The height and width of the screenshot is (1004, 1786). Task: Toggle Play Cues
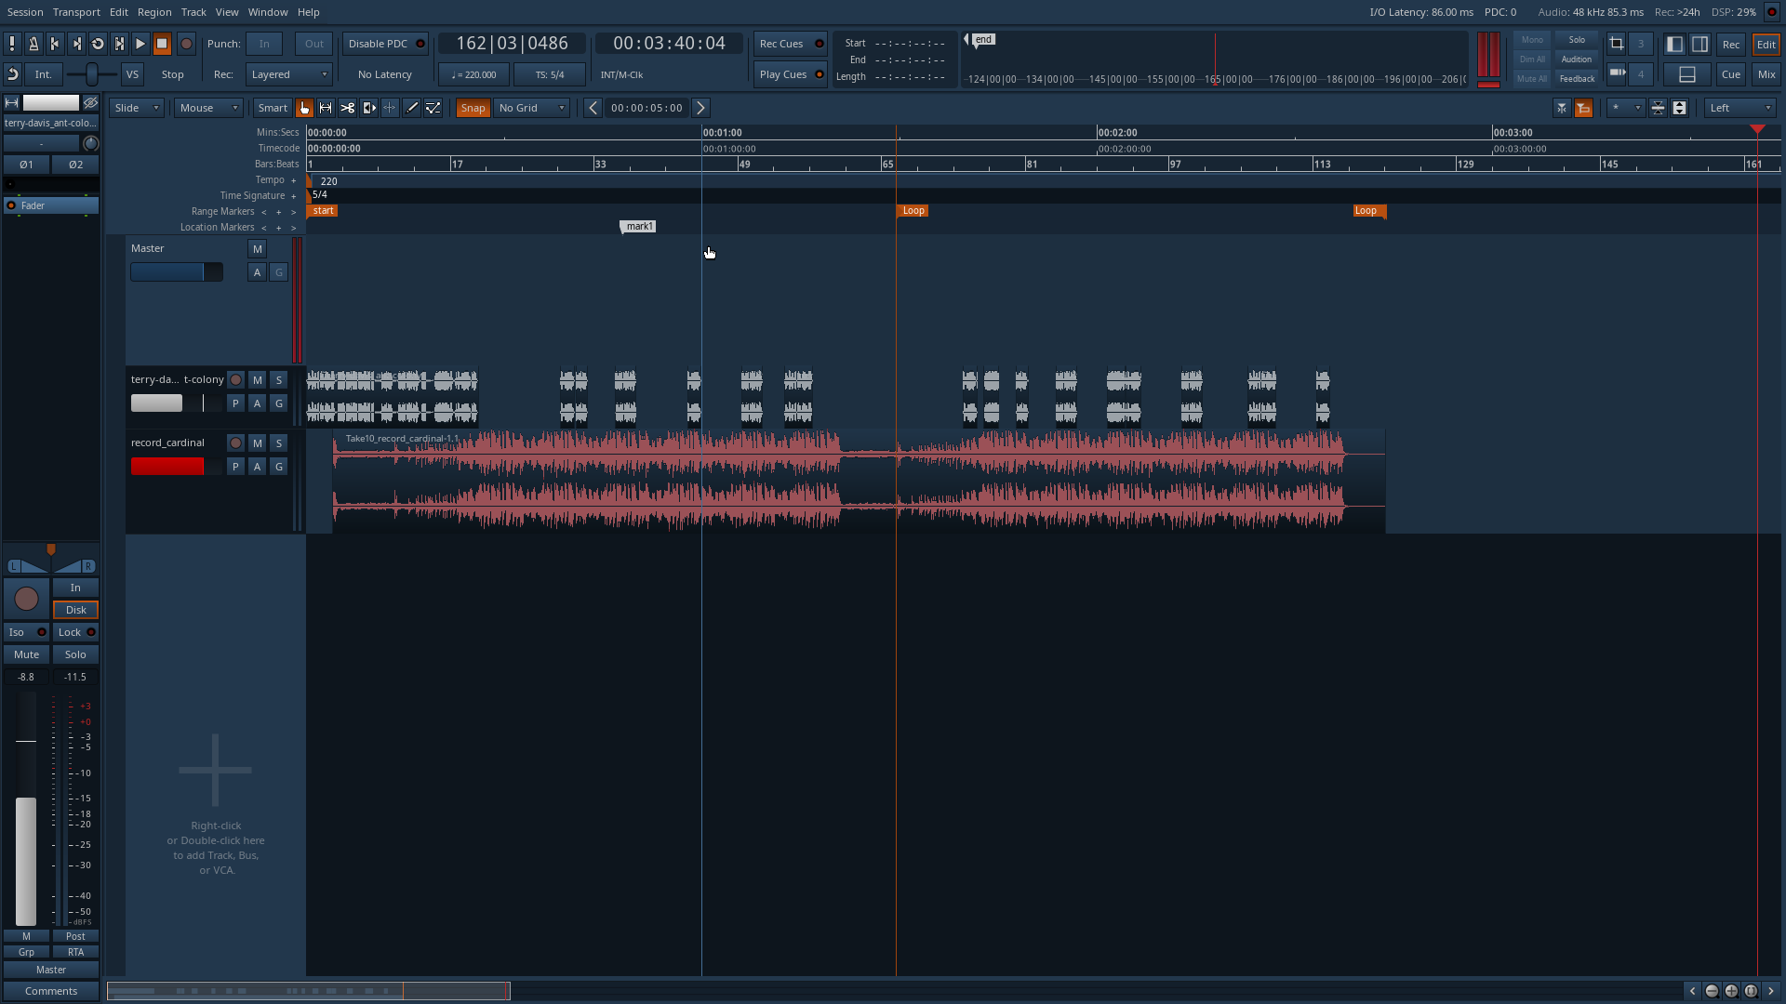coord(791,74)
